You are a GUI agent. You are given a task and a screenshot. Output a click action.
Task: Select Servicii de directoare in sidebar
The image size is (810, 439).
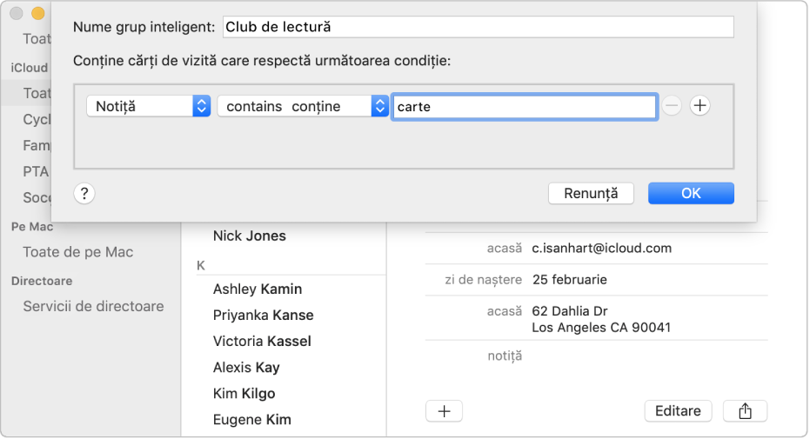(x=93, y=306)
